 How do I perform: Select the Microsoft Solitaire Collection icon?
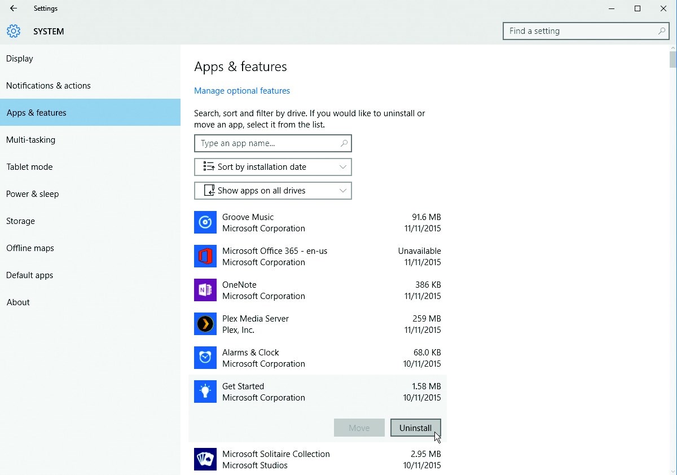[205, 459]
